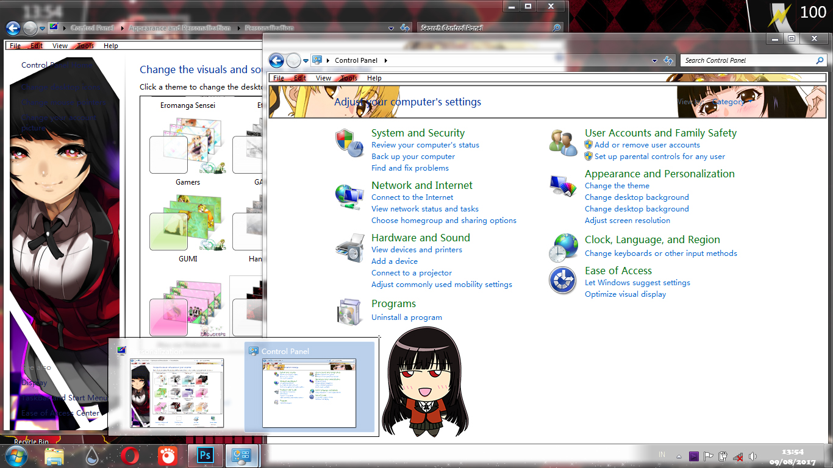Switch to Photoshop on the taskbar

(206, 456)
